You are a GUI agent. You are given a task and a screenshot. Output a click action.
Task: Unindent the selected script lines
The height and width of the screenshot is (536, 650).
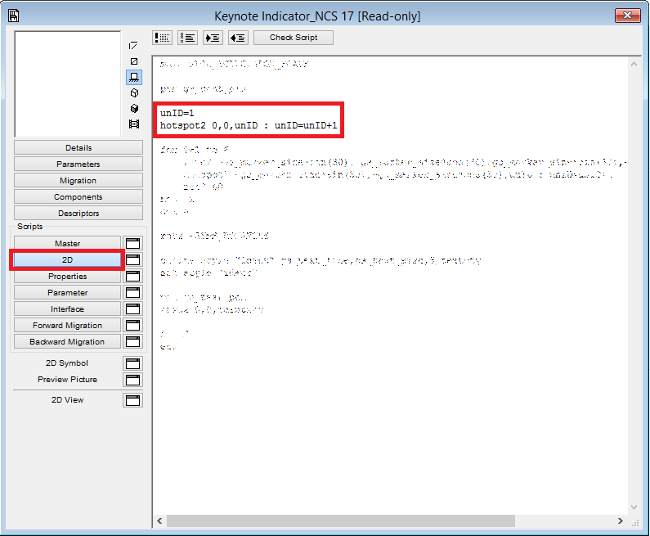pyautogui.click(x=239, y=38)
